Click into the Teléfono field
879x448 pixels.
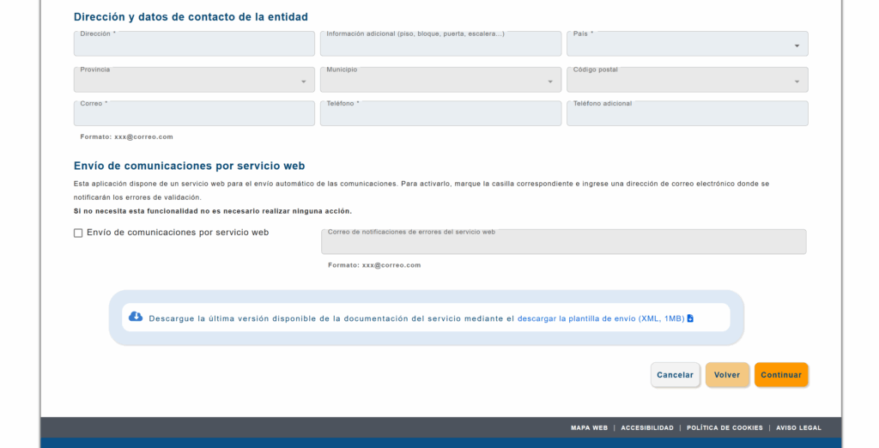[x=440, y=115]
